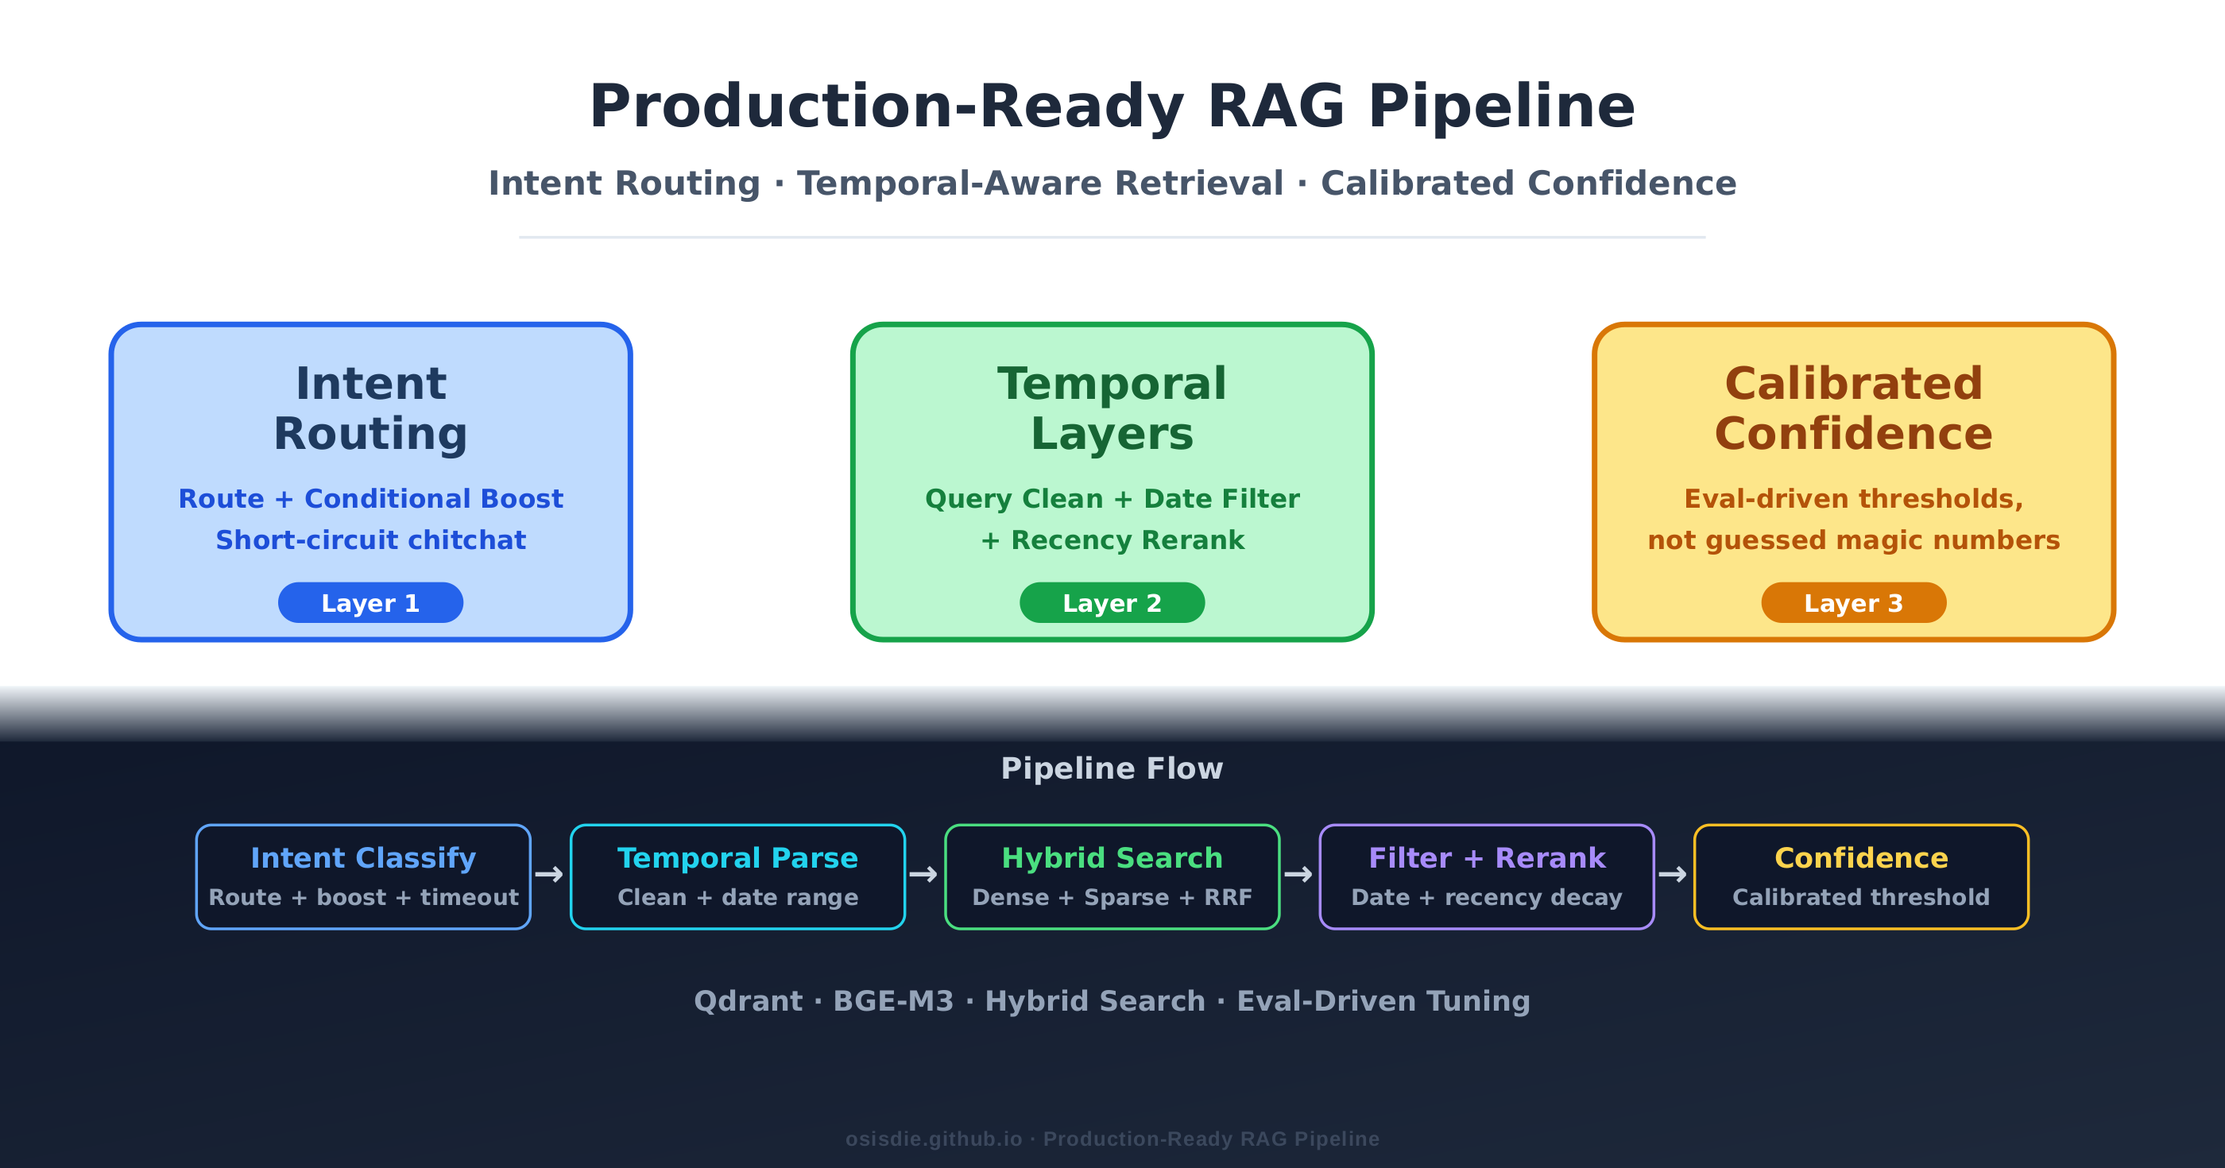Viewport: 2225px width, 1168px height.
Task: Click the Layer 2 badge
Action: click(x=1112, y=602)
